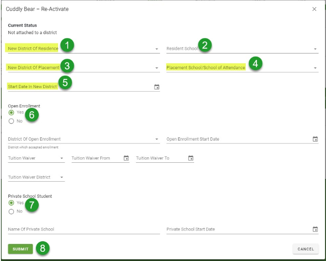Select Yes for Open Enrollment
The height and width of the screenshot is (261, 326).
coord(11,113)
